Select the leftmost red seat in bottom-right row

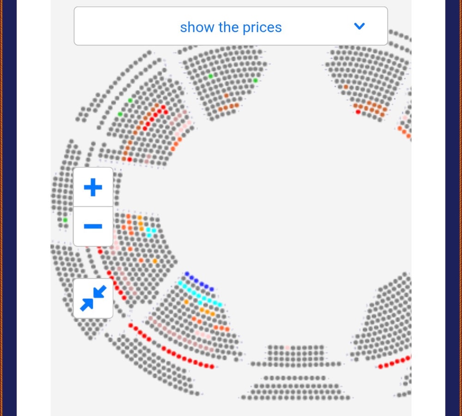[381, 367]
